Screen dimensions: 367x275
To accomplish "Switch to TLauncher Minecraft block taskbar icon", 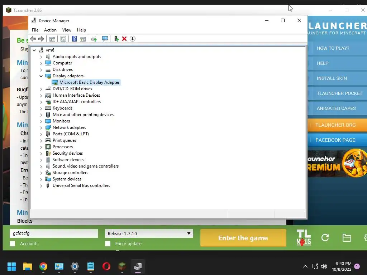I will [122, 266].
